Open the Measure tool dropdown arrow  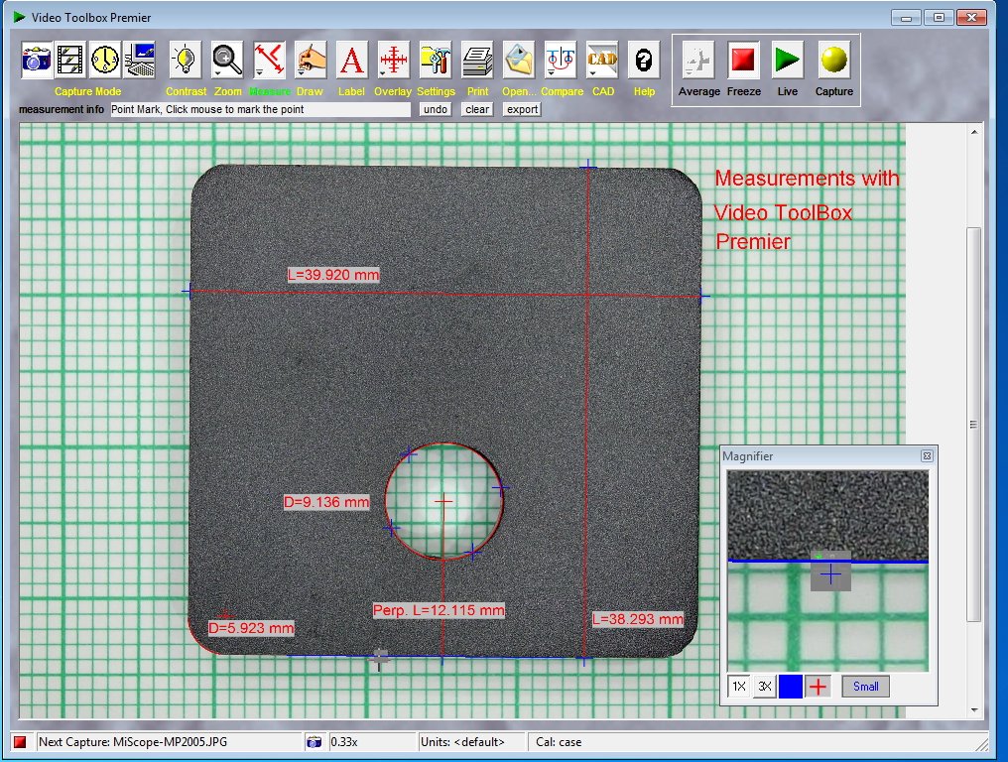coord(258,73)
